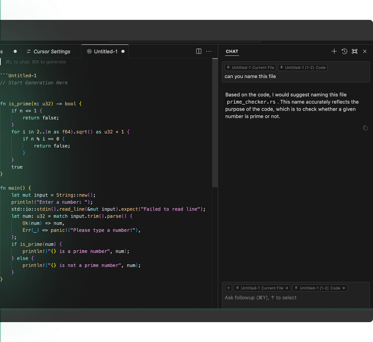Click the "true" return value line

(17, 167)
